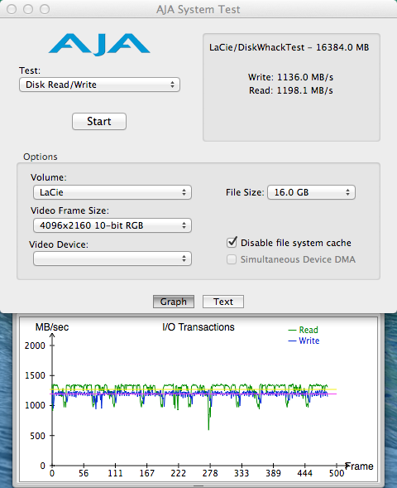Click the window close button
The height and width of the screenshot is (488, 397).
(12, 9)
